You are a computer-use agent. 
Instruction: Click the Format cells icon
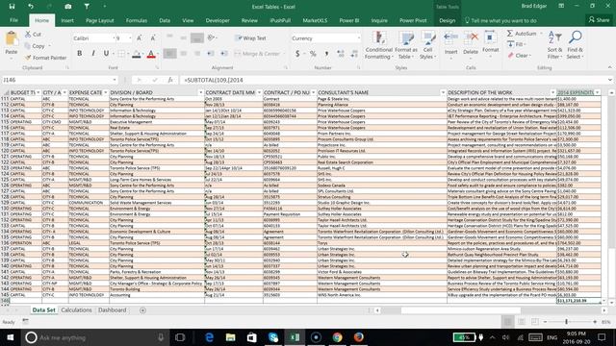490,37
